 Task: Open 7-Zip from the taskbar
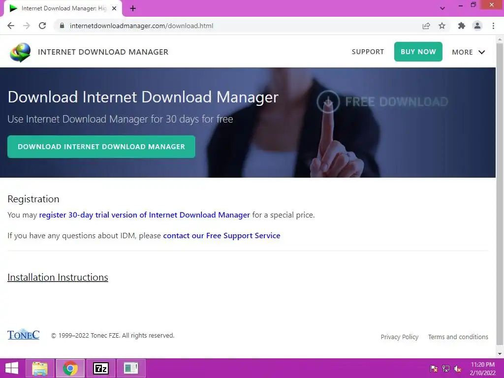coord(100,368)
